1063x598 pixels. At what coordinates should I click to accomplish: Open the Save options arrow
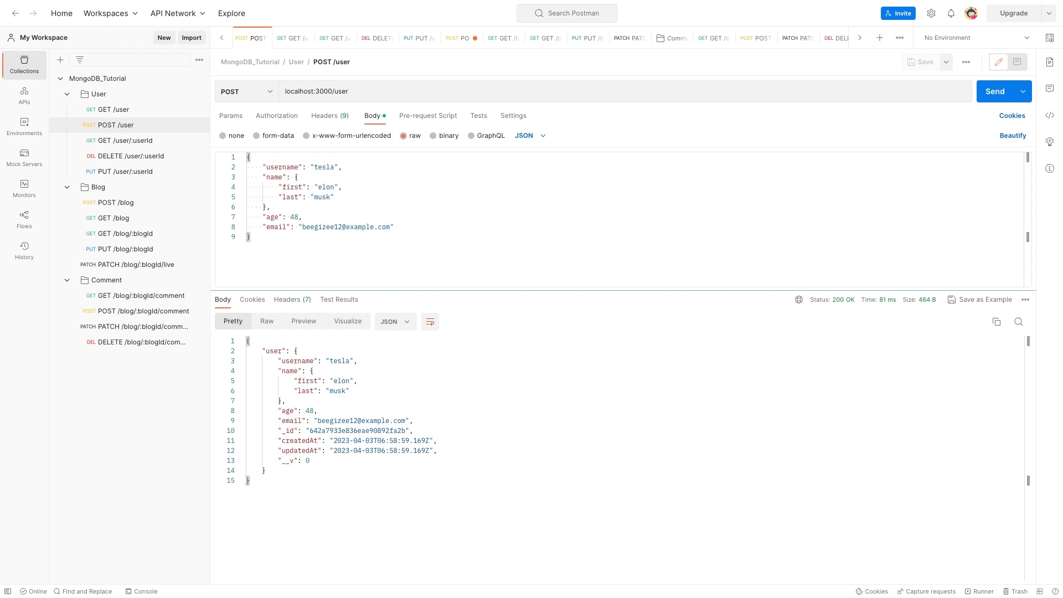(x=946, y=62)
